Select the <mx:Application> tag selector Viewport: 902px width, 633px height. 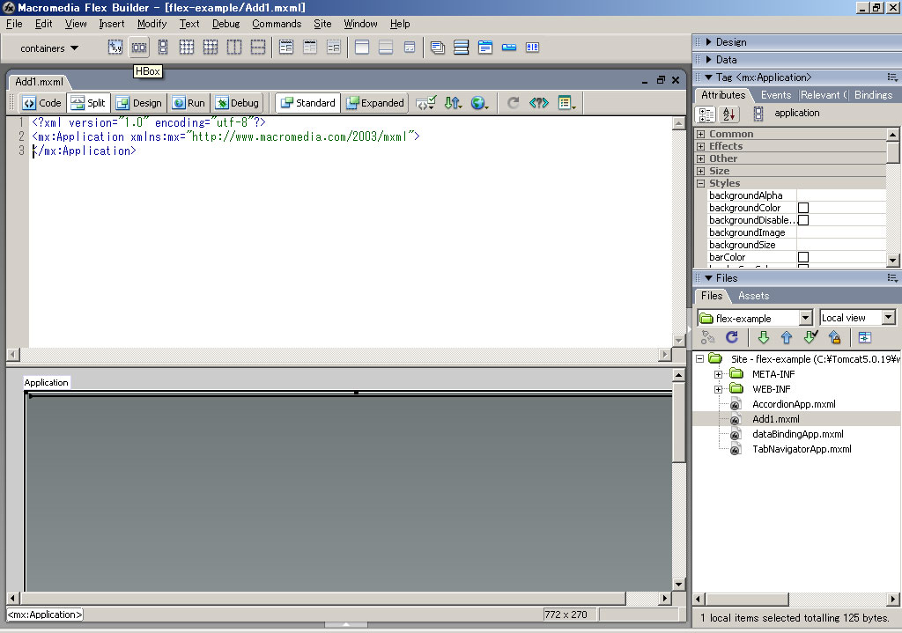point(45,615)
